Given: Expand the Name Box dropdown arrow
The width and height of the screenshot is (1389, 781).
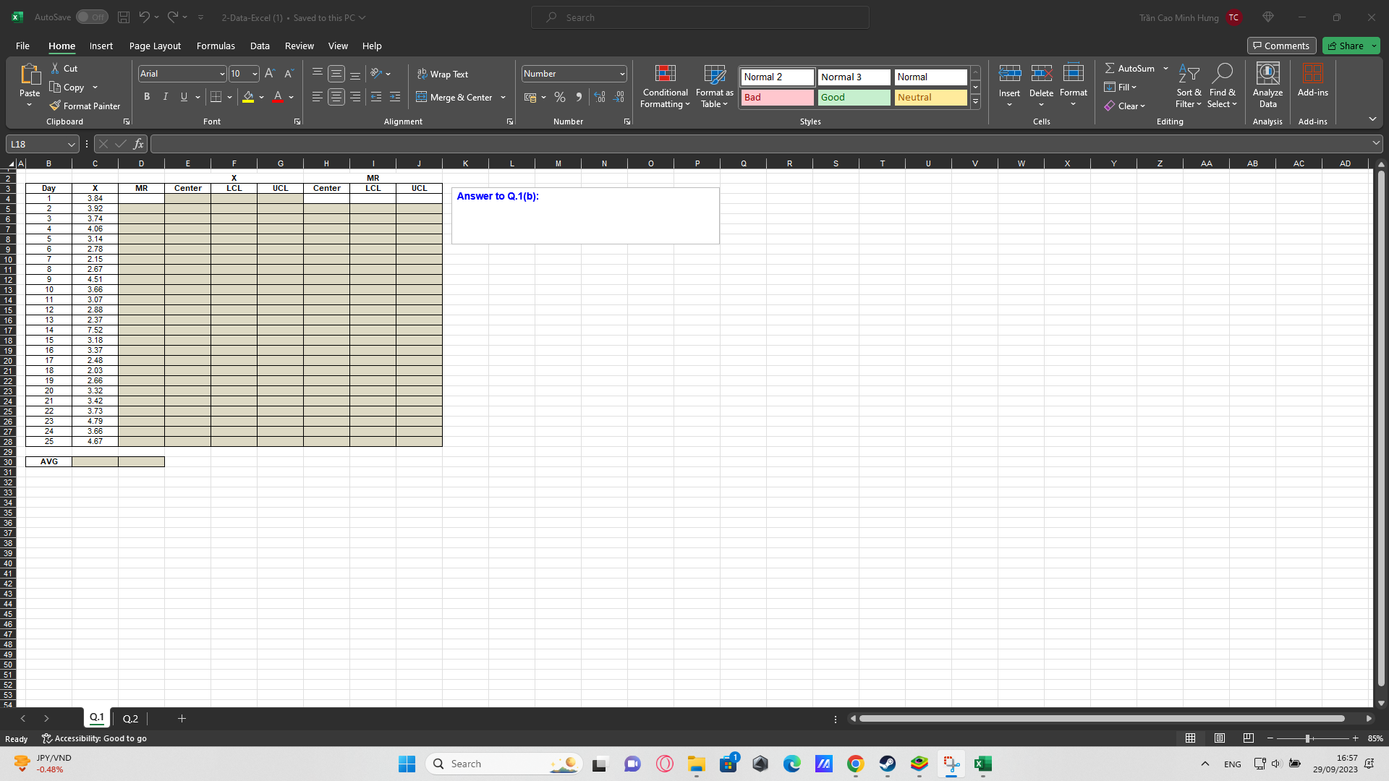Looking at the screenshot, I should [71, 144].
